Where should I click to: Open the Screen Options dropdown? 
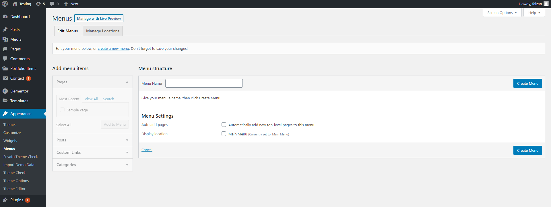pyautogui.click(x=502, y=13)
